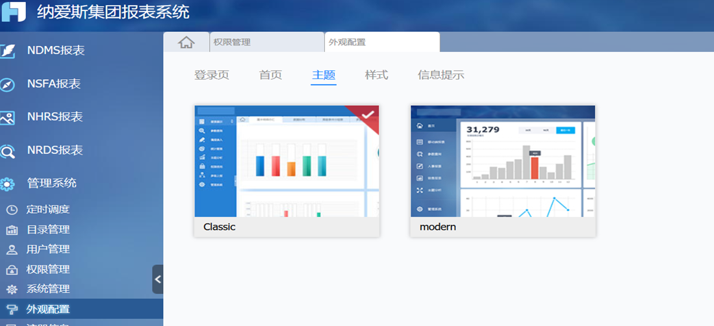Open the 样式 settings tab
The height and width of the screenshot is (326, 714).
pyautogui.click(x=377, y=75)
